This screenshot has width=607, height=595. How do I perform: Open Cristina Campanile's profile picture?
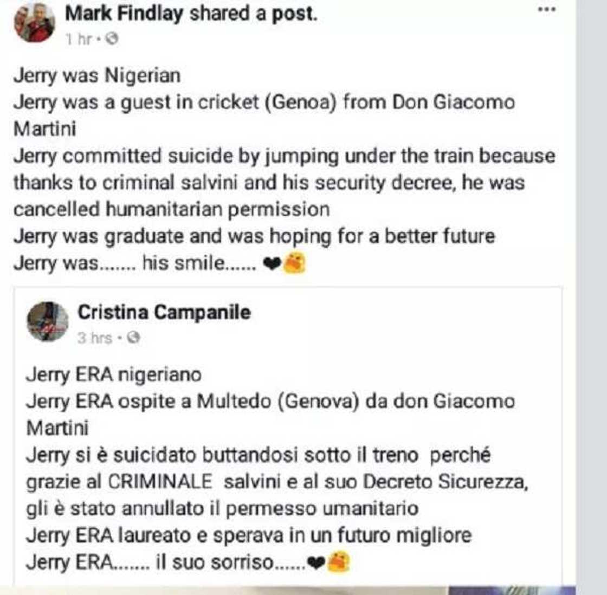pyautogui.click(x=48, y=320)
